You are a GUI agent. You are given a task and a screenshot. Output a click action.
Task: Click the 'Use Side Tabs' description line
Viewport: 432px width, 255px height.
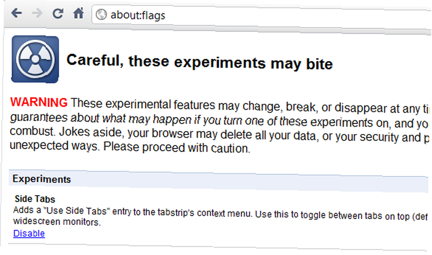[x=220, y=213]
